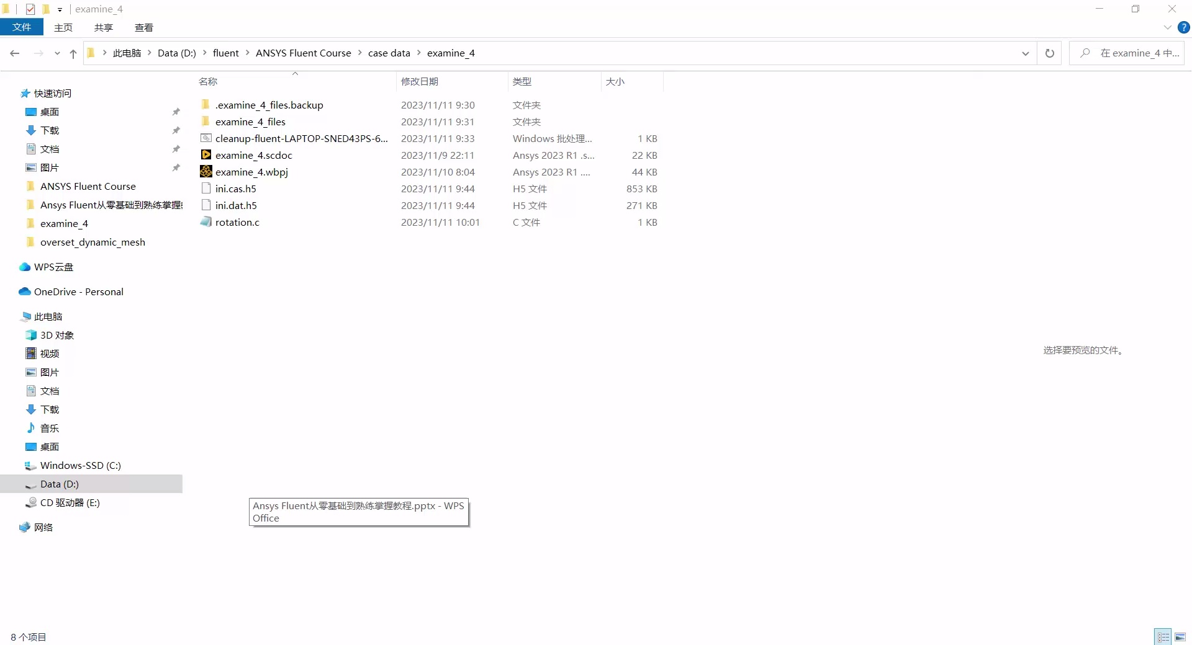
Task: Click the 'case data' breadcrumb segment
Action: pos(389,53)
